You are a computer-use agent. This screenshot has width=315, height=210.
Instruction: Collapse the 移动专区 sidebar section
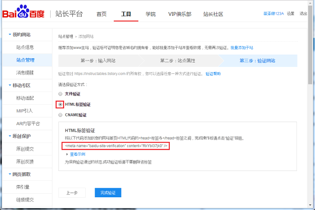[20, 86]
